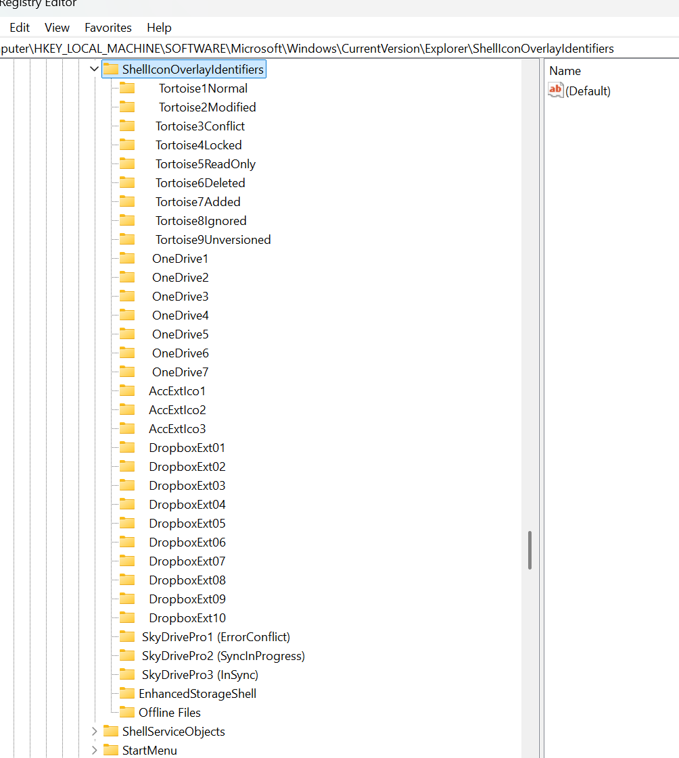Open the View menu
This screenshot has height=758, width=679.
pos(57,28)
